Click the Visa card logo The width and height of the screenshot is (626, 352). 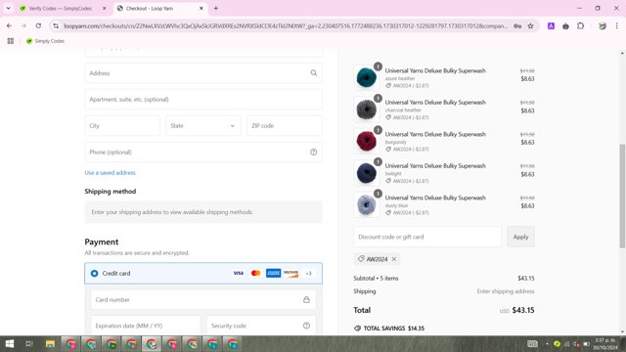[x=239, y=274]
